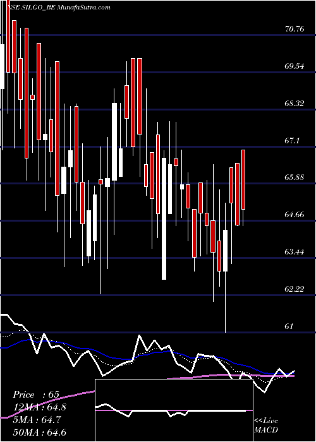
Task: Click the 12MA : 64.8 readout
Action: click(x=39, y=407)
